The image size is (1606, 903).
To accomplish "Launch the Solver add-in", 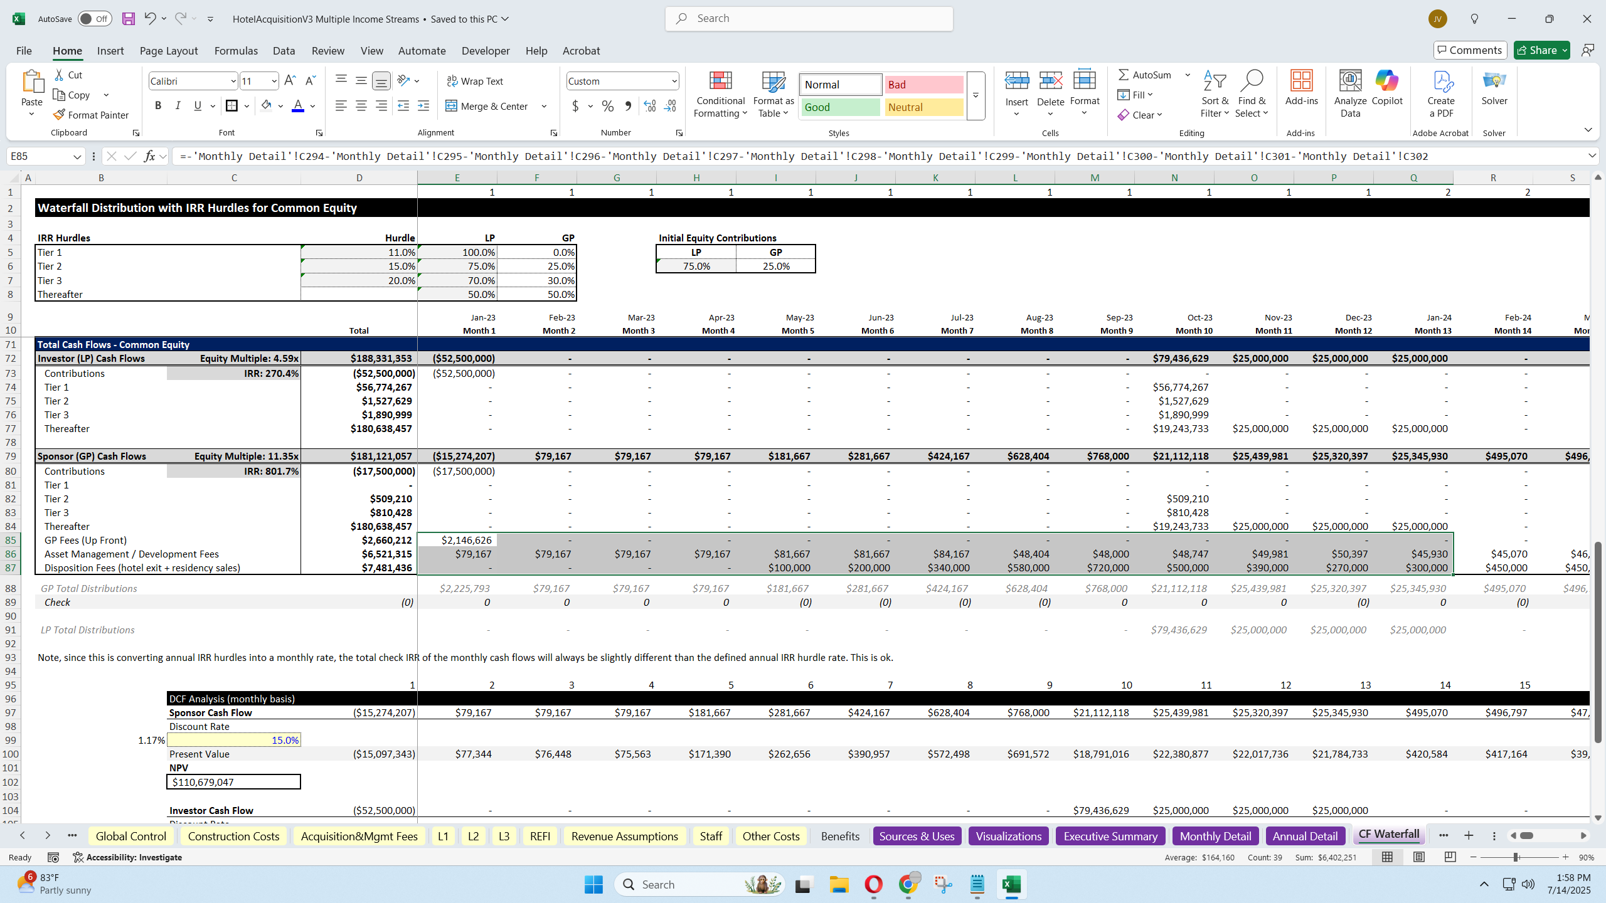I will (1494, 93).
